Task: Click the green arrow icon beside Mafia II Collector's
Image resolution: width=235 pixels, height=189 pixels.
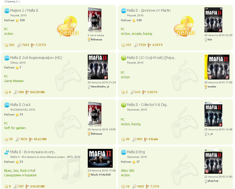Action: pos(124,105)
